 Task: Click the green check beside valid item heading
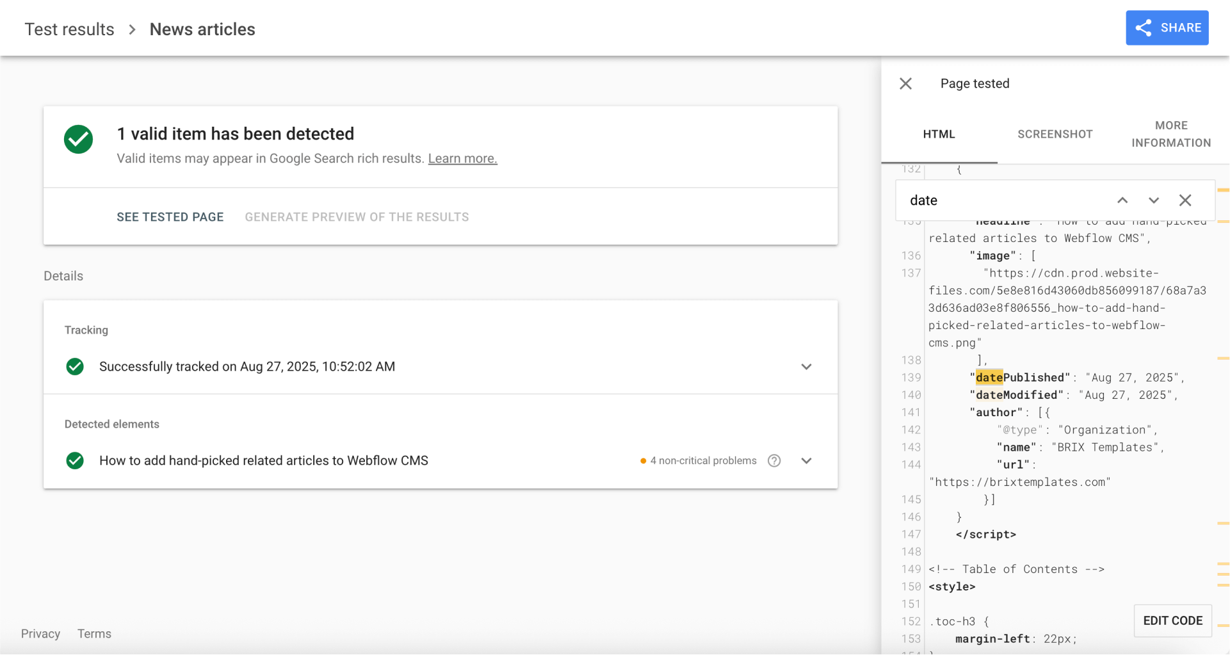78,139
